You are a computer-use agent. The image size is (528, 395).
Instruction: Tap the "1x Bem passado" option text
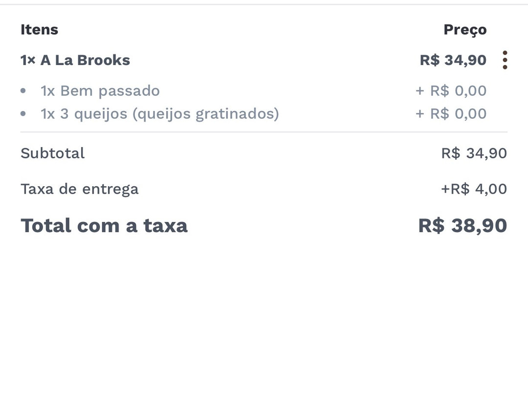(x=100, y=91)
